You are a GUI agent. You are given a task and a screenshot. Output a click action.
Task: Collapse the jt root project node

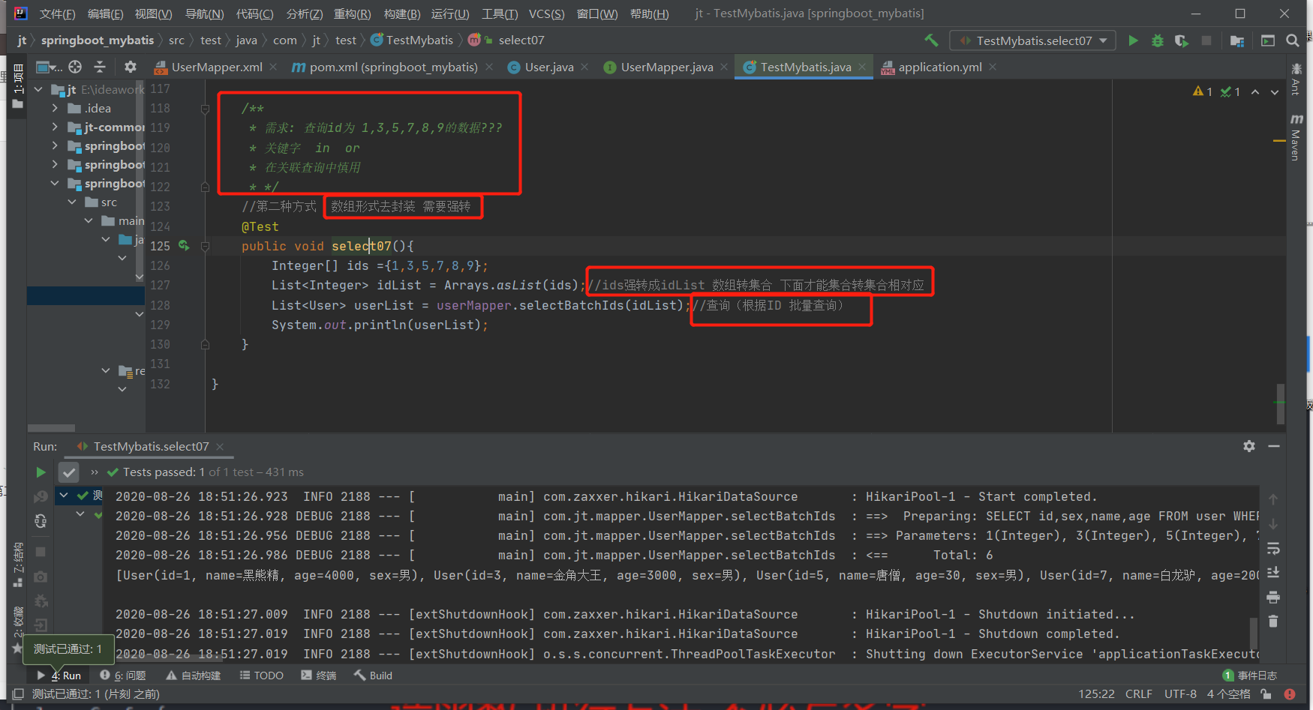pos(39,89)
